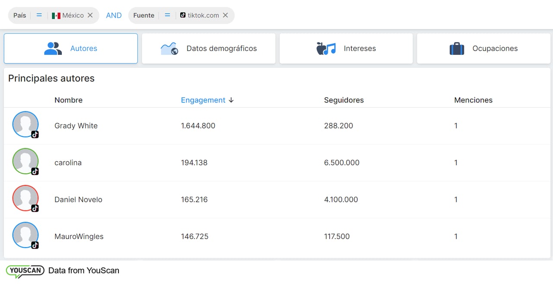Open author Grady White's name link
The image size is (553, 284).
[76, 126]
